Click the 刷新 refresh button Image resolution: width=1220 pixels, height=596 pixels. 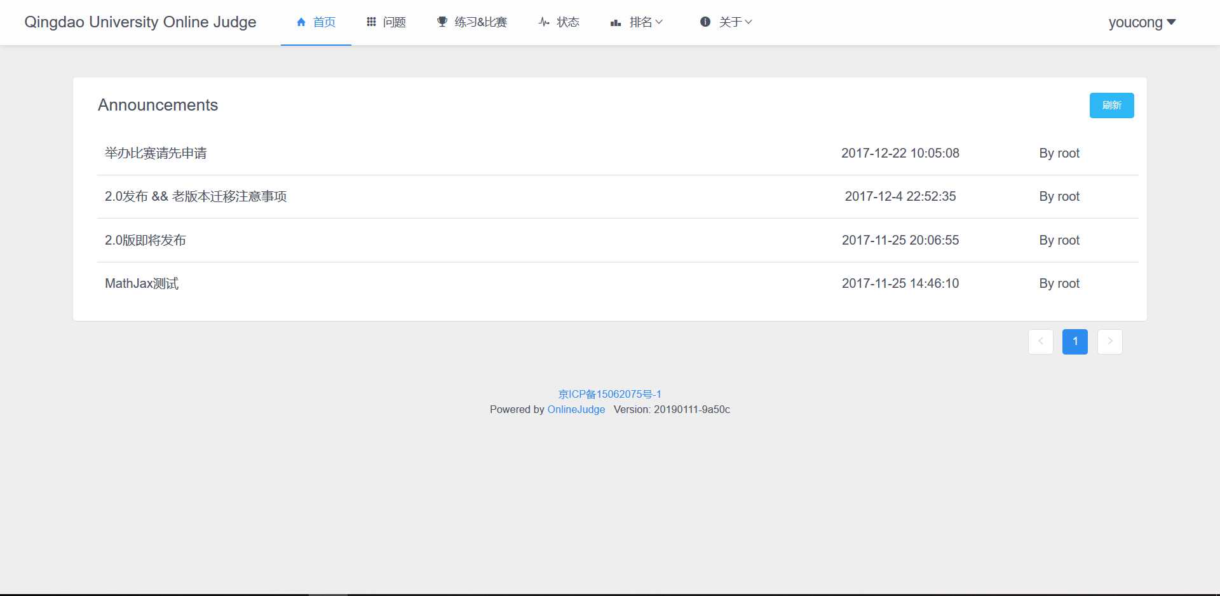[x=1111, y=105]
